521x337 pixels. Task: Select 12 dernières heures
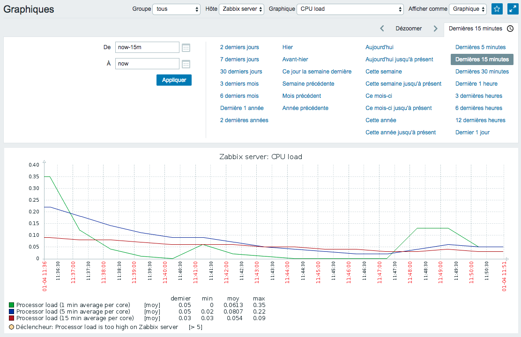point(480,120)
